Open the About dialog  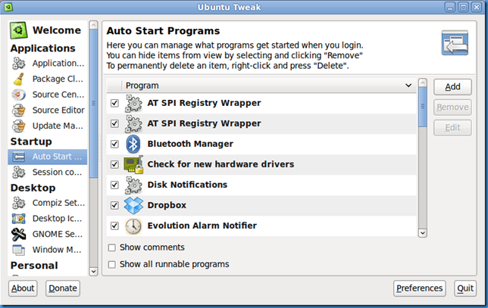pyautogui.click(x=23, y=288)
